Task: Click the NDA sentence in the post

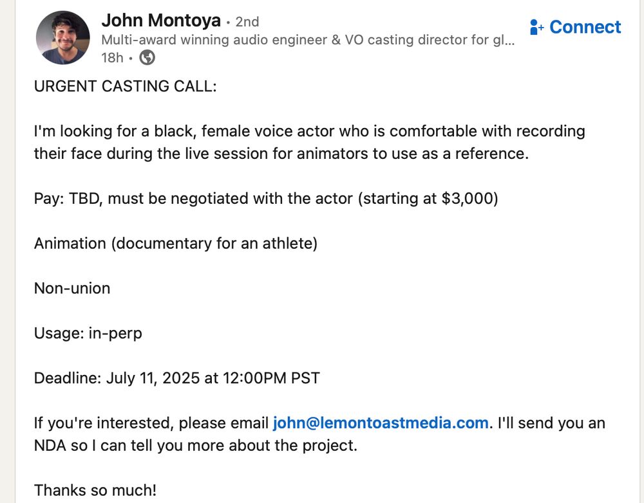Action: (196, 446)
